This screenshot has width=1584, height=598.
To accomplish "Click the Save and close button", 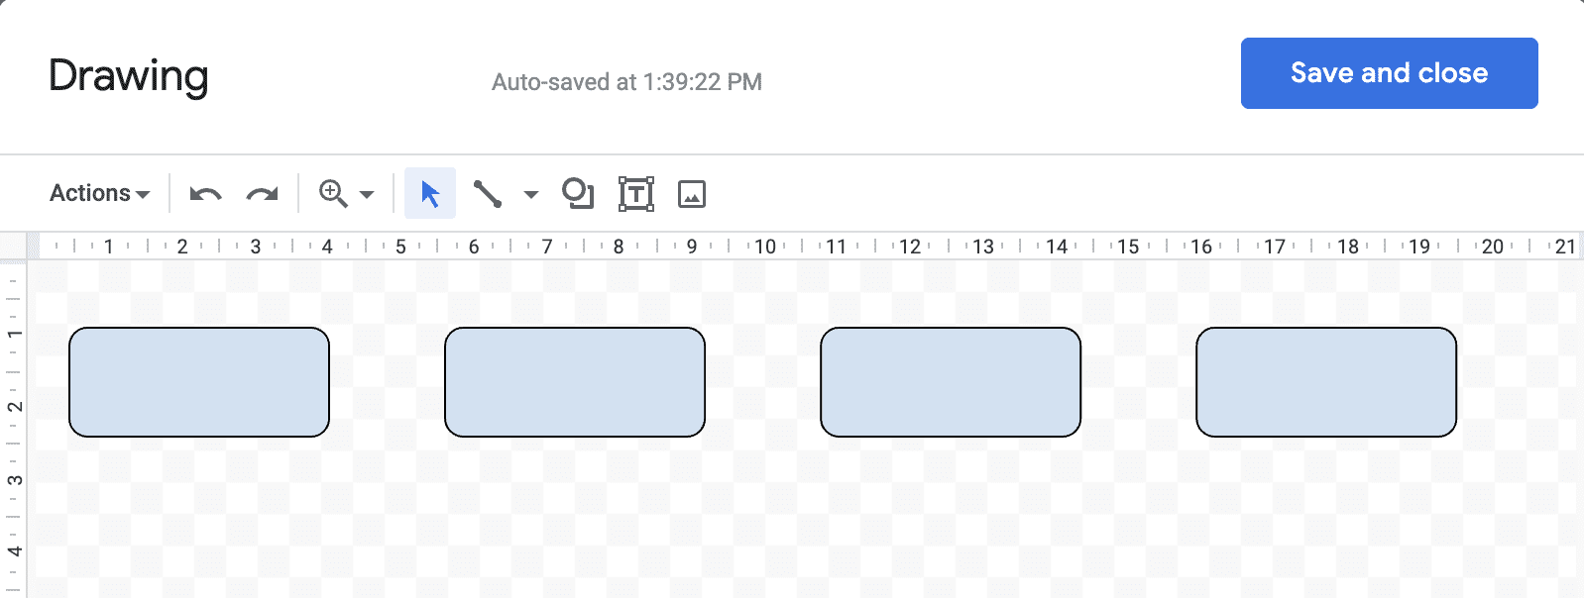I will click(x=1388, y=72).
